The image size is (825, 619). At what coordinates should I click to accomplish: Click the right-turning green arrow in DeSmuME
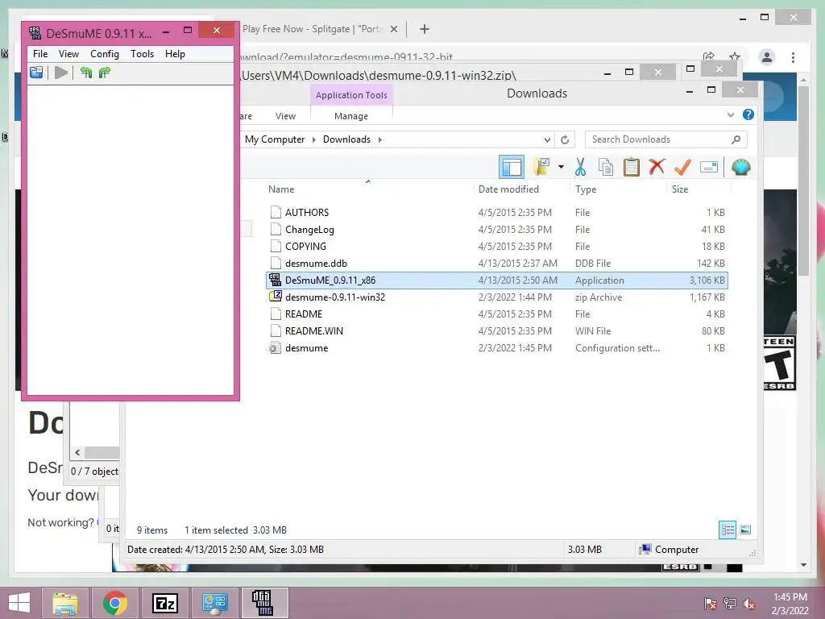[105, 73]
